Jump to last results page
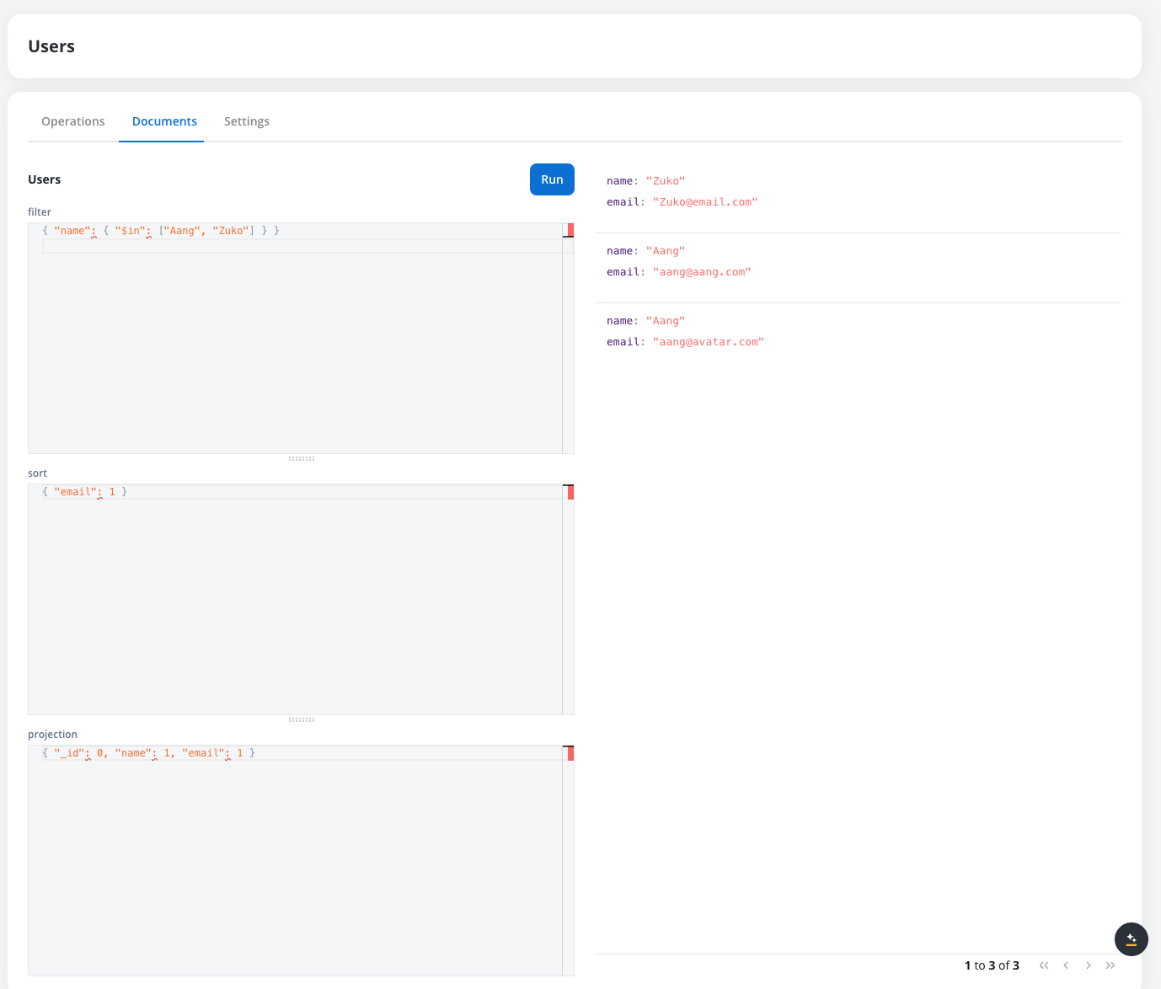Screen dimensions: 1161x989 1110,965
